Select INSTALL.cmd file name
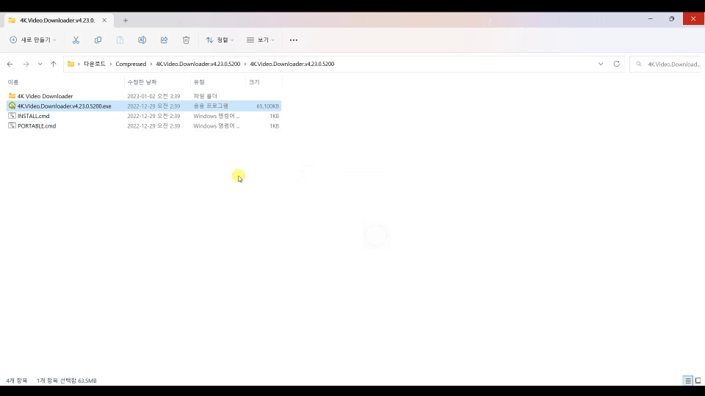 pyautogui.click(x=33, y=116)
